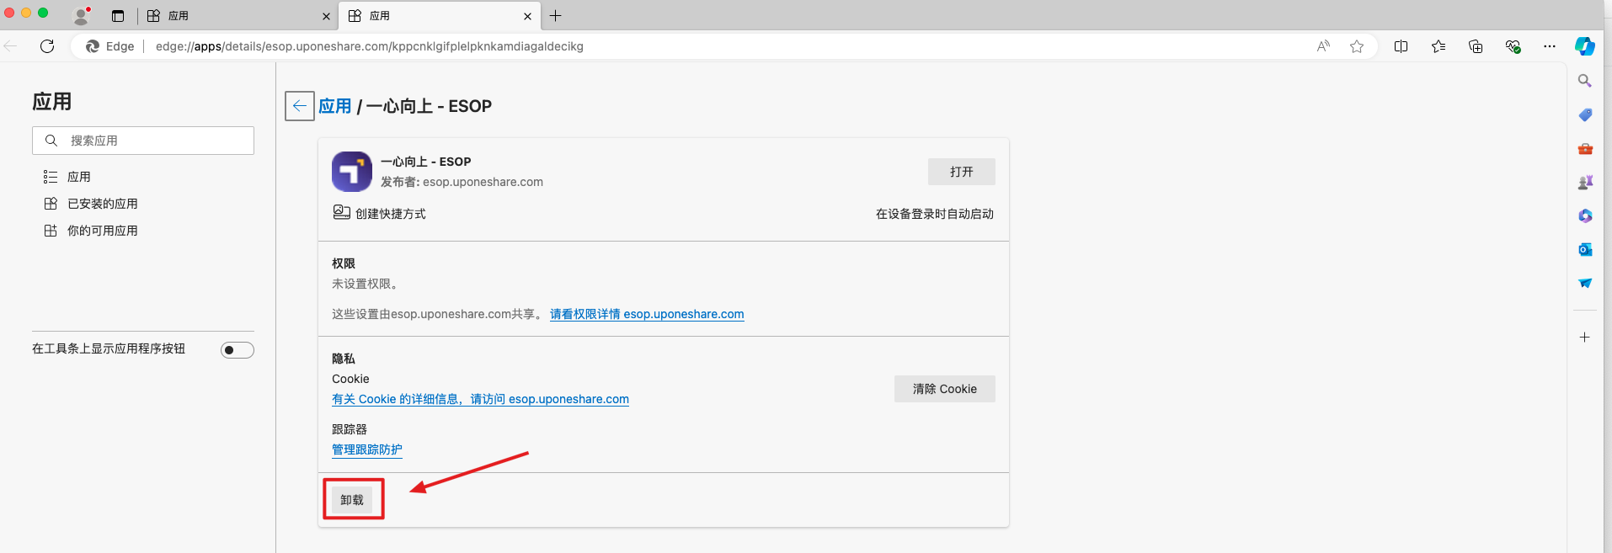
Task: Open 请看权限详情 esop.uponeshare.com link
Action: point(647,314)
